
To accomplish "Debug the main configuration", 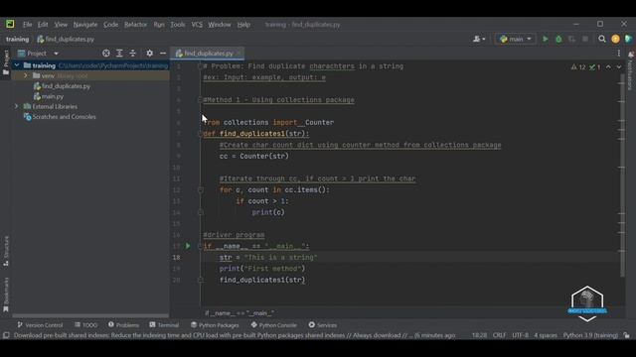I will point(558,39).
